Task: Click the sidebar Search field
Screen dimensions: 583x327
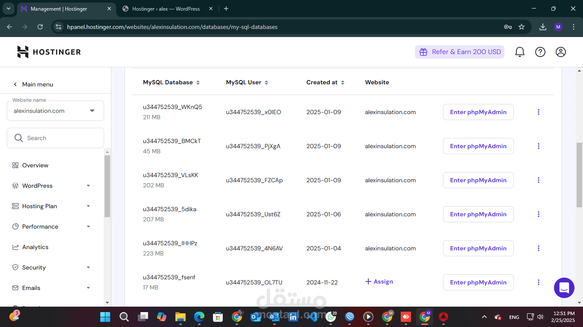Action: (55, 138)
